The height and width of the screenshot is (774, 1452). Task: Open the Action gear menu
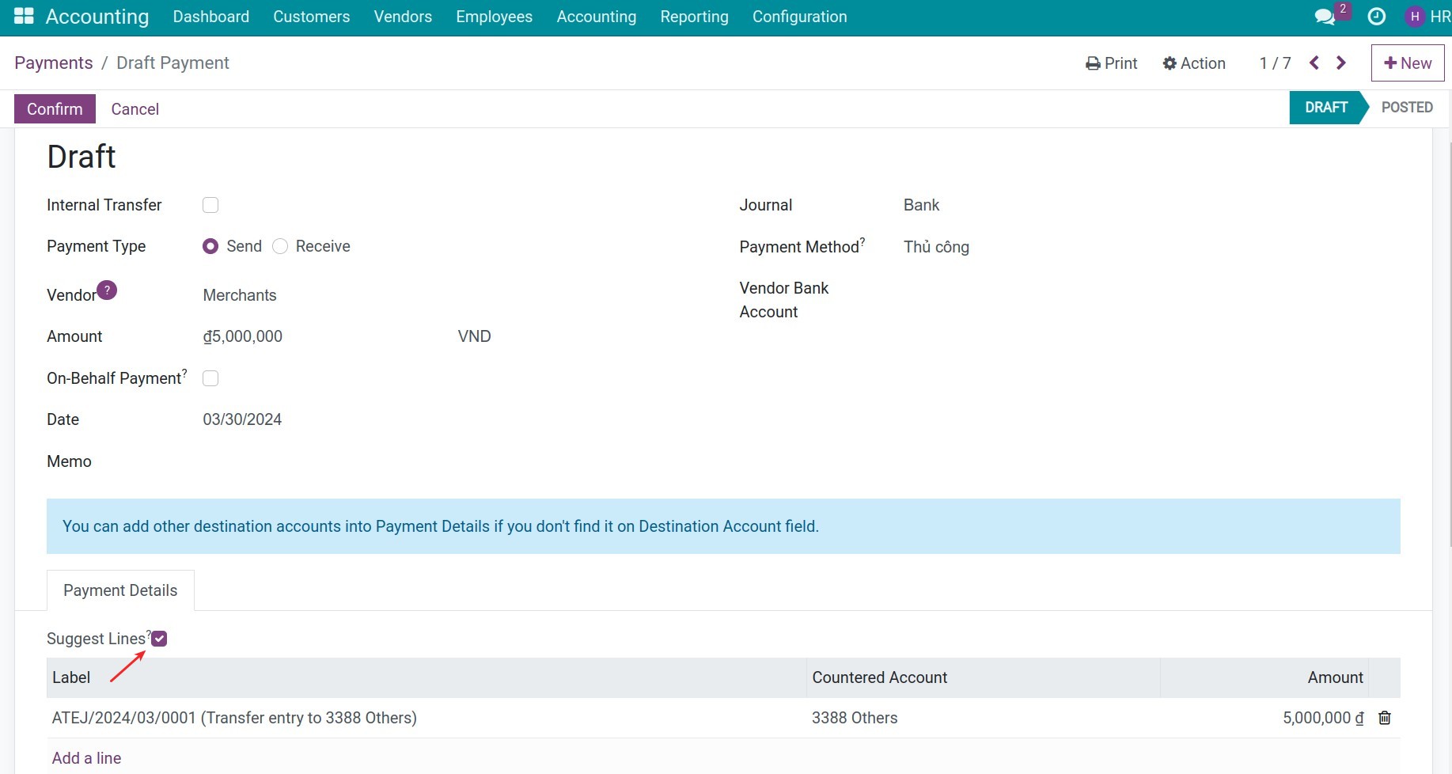(1194, 63)
